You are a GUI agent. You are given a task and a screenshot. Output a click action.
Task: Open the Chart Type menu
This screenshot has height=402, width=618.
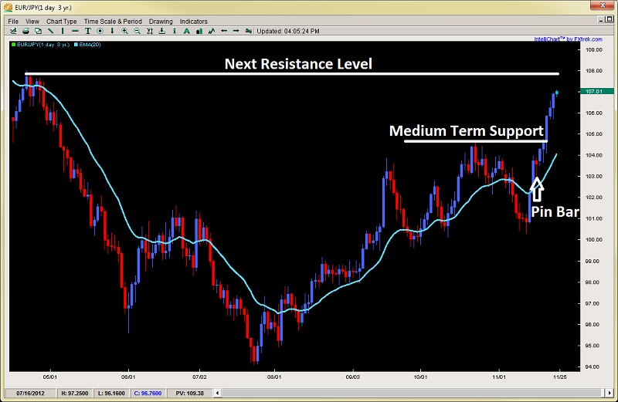(62, 22)
